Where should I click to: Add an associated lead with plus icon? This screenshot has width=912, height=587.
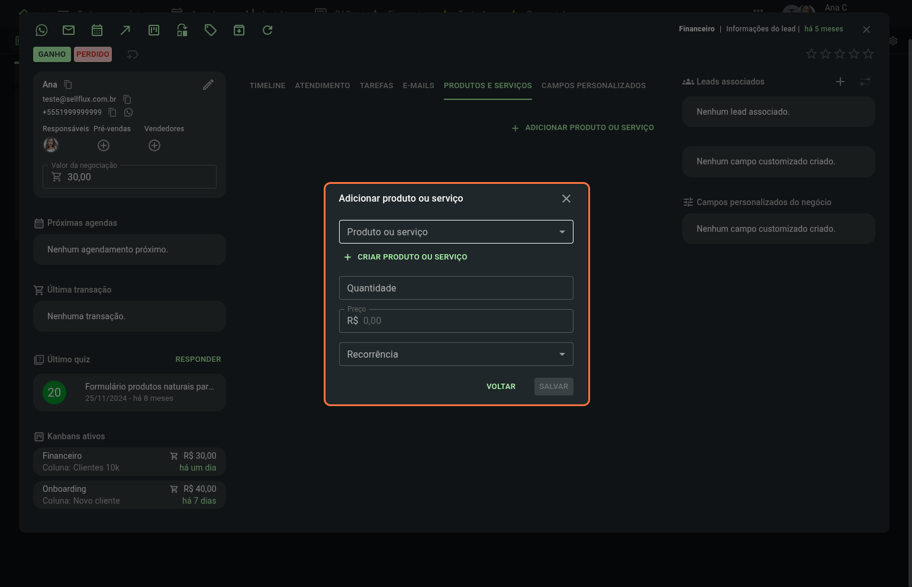[840, 82]
